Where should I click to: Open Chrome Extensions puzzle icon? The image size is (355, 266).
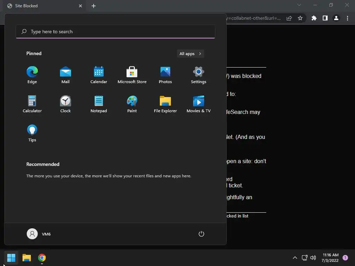pos(314,18)
